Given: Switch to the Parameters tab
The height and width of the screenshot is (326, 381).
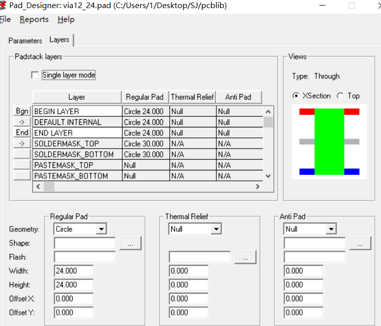Looking at the screenshot, I should [x=25, y=40].
